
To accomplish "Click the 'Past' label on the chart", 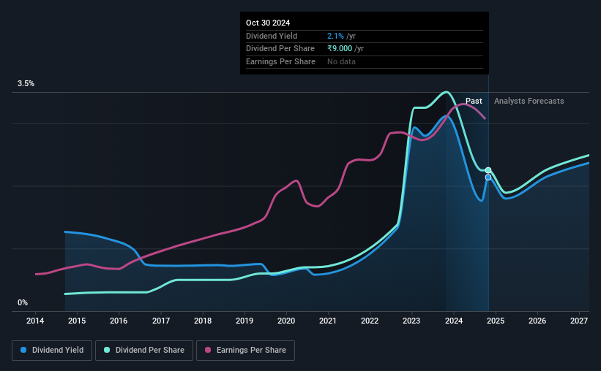I will tap(474, 101).
